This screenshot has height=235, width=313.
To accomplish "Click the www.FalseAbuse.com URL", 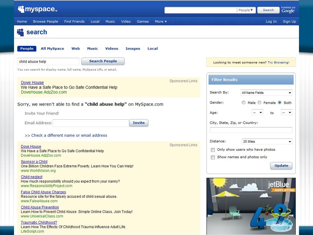I will coord(39,201).
